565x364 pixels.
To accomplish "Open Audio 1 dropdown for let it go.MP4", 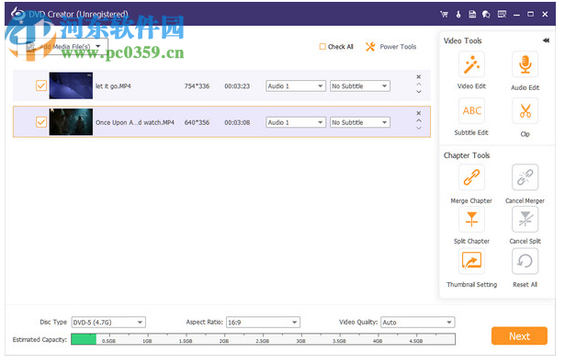I will tap(296, 85).
